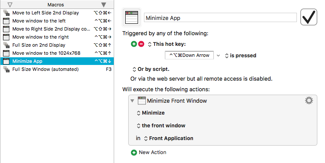Viewport: 325px width, 163px height.
Task: Collapse the Minimize Front Window action triangle
Action: (132, 101)
